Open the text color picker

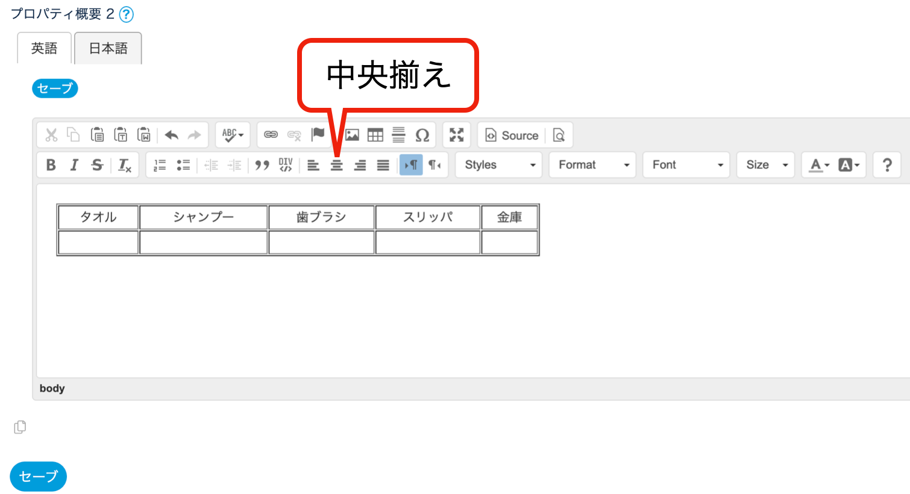point(819,165)
